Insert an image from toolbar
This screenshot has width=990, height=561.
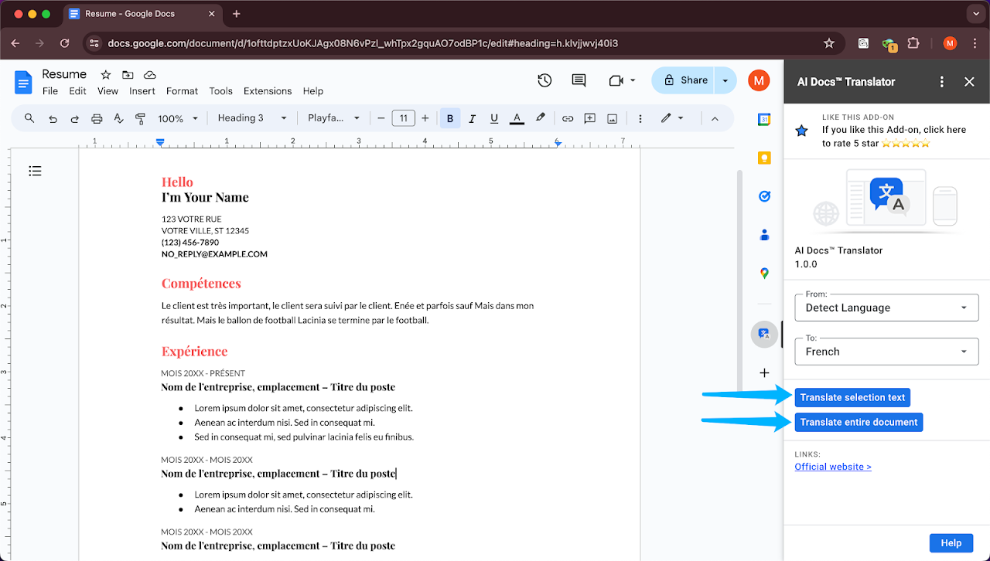pyautogui.click(x=613, y=118)
